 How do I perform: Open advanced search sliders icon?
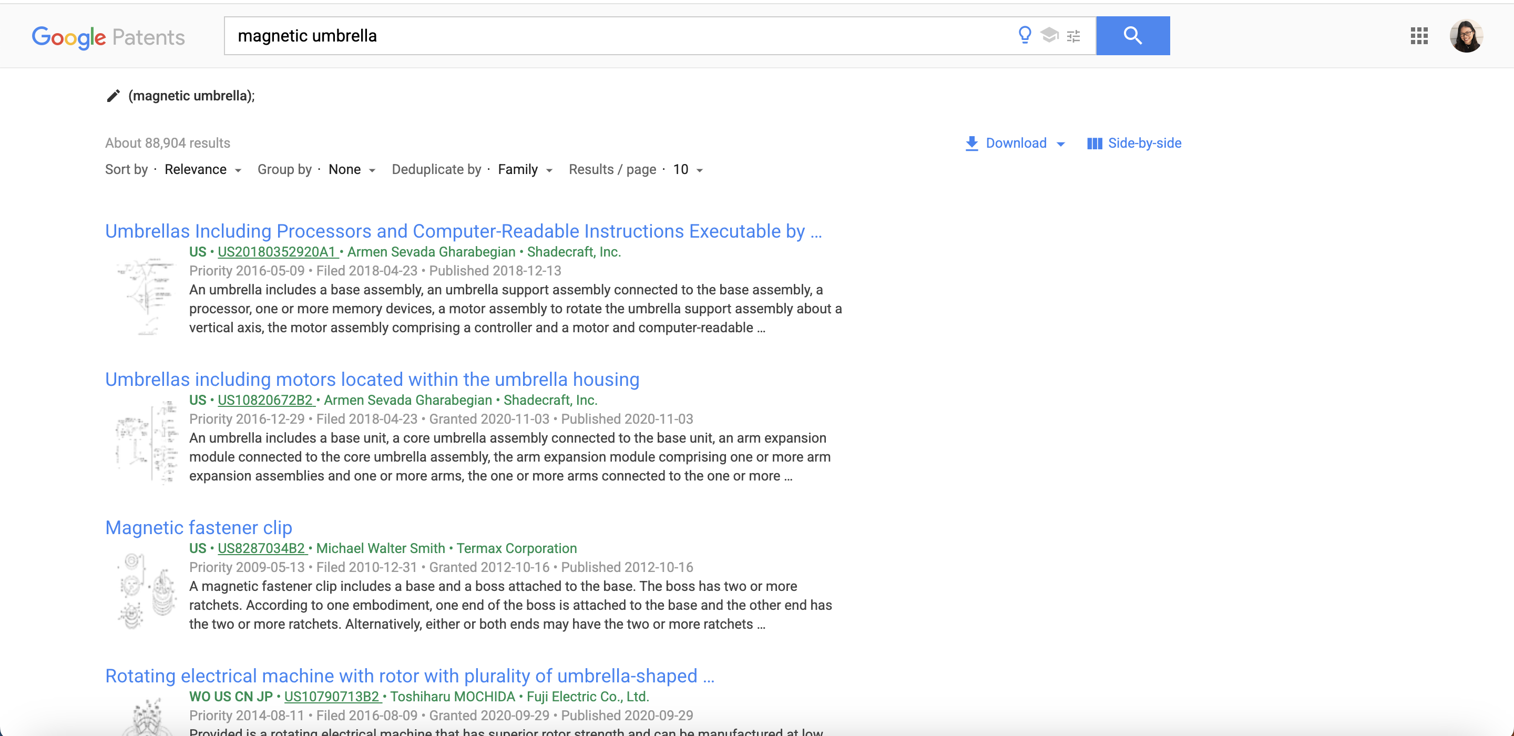[1073, 36]
